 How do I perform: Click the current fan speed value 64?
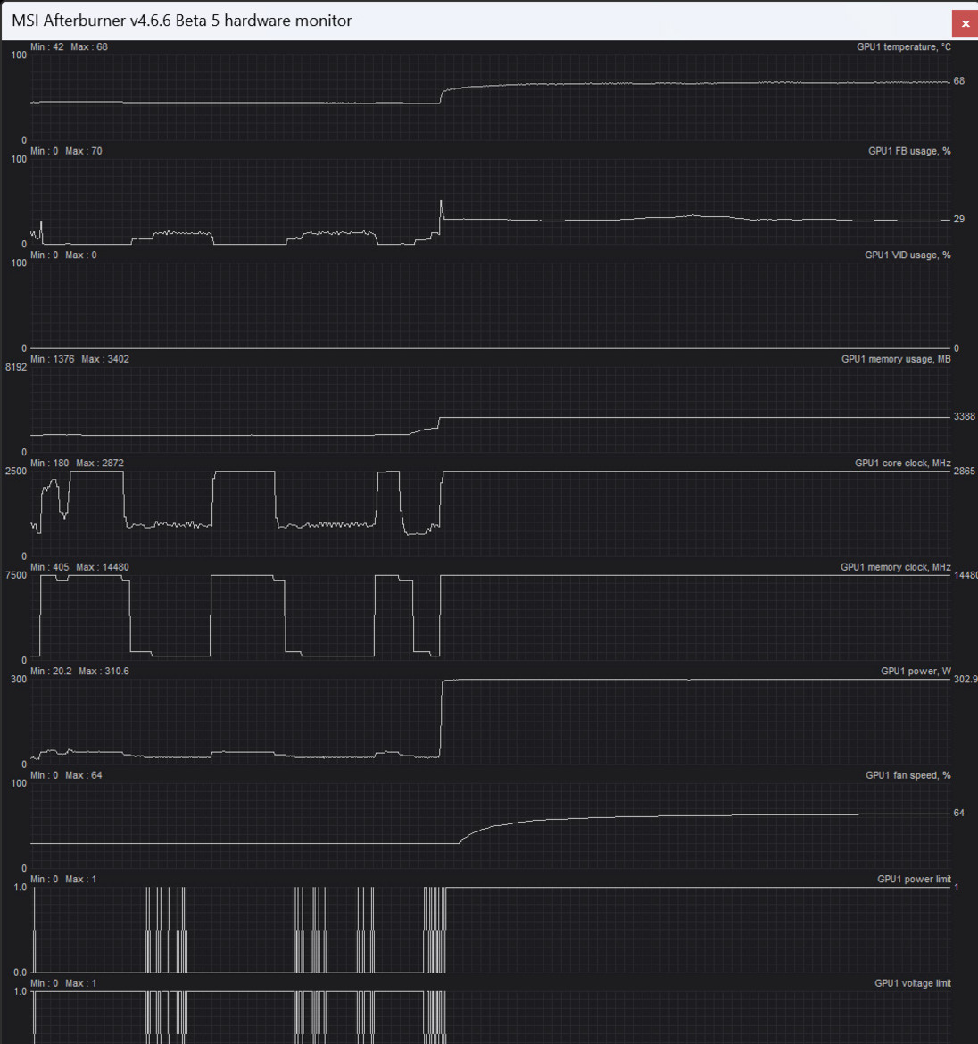958,813
